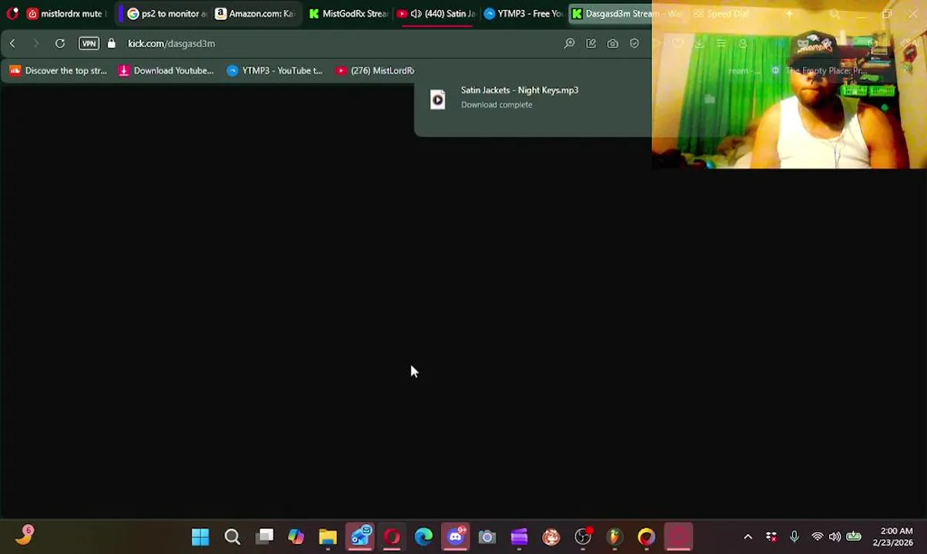The width and height of the screenshot is (927, 554).
Task: Reload the kick.com page
Action: (x=60, y=44)
